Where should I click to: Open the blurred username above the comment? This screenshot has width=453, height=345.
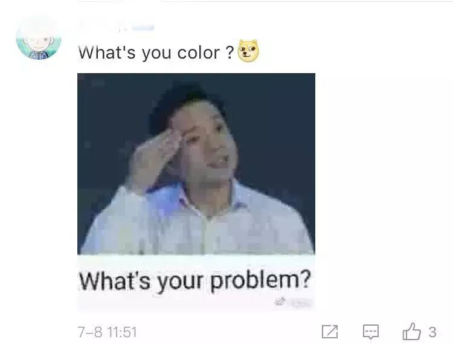[x=117, y=27]
